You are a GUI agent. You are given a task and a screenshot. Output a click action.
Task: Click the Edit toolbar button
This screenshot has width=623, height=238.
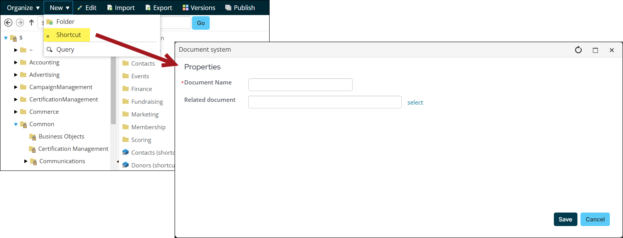pos(87,8)
